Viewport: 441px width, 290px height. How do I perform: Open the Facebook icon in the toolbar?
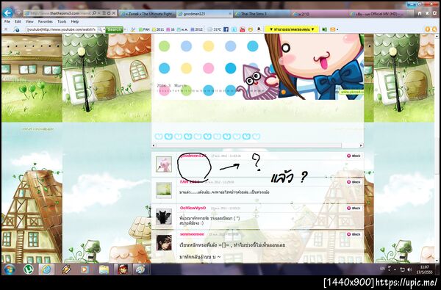point(226,29)
